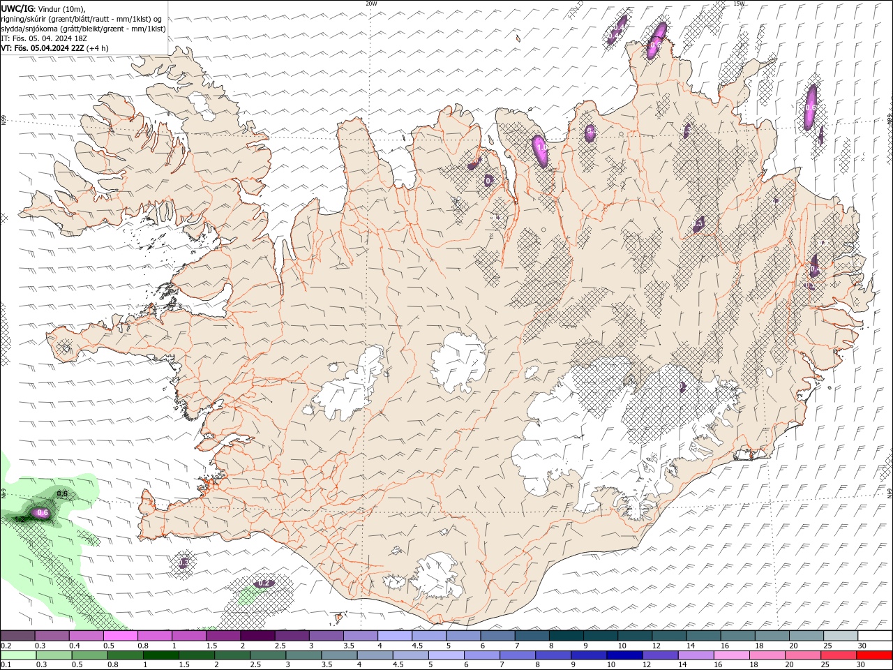This screenshot has width=893, height=670.
Task: Click the "IT: Fös. 05. 04. 2024 18Z" initial time line
Action: tap(43, 38)
